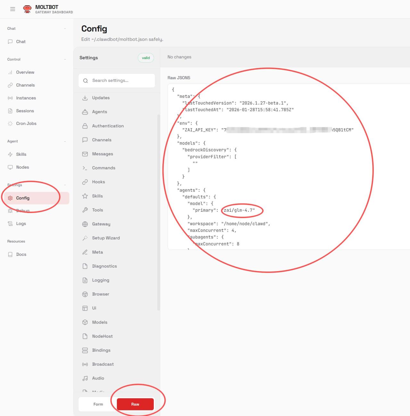Image resolution: width=410 pixels, height=416 pixels.
Task: Collapse the Agent sidebar section
Action: coord(65,141)
